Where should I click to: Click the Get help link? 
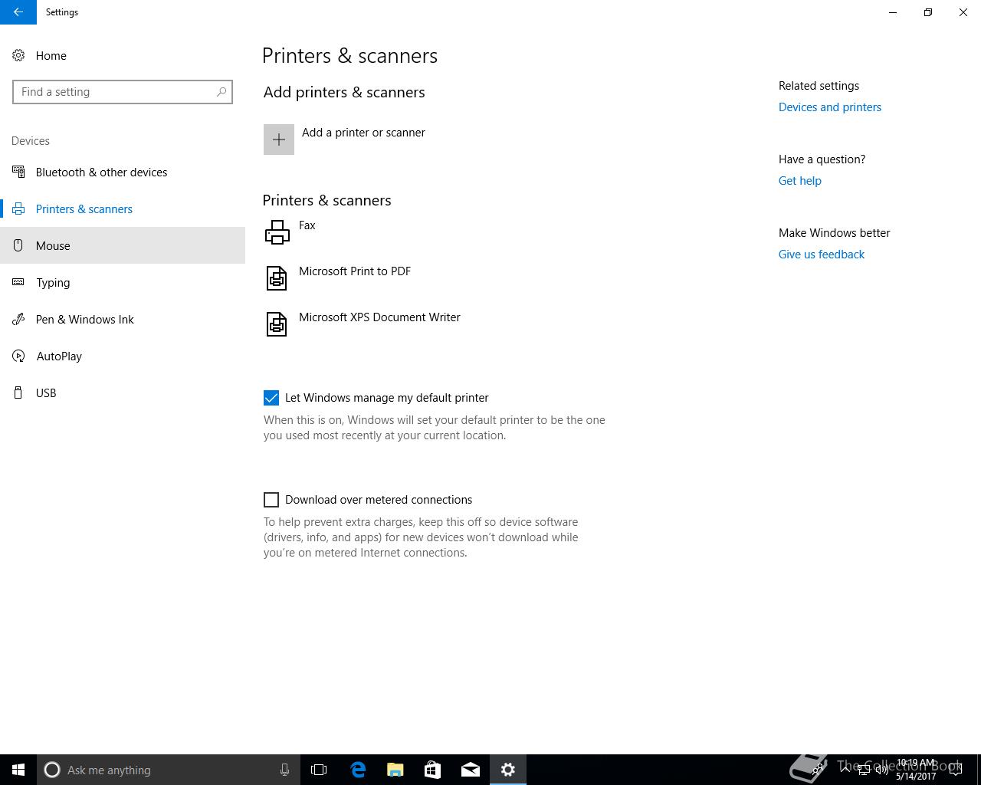pyautogui.click(x=800, y=181)
